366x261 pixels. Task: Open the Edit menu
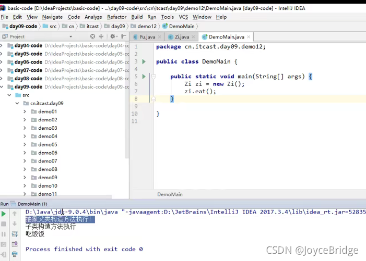(x=17, y=17)
